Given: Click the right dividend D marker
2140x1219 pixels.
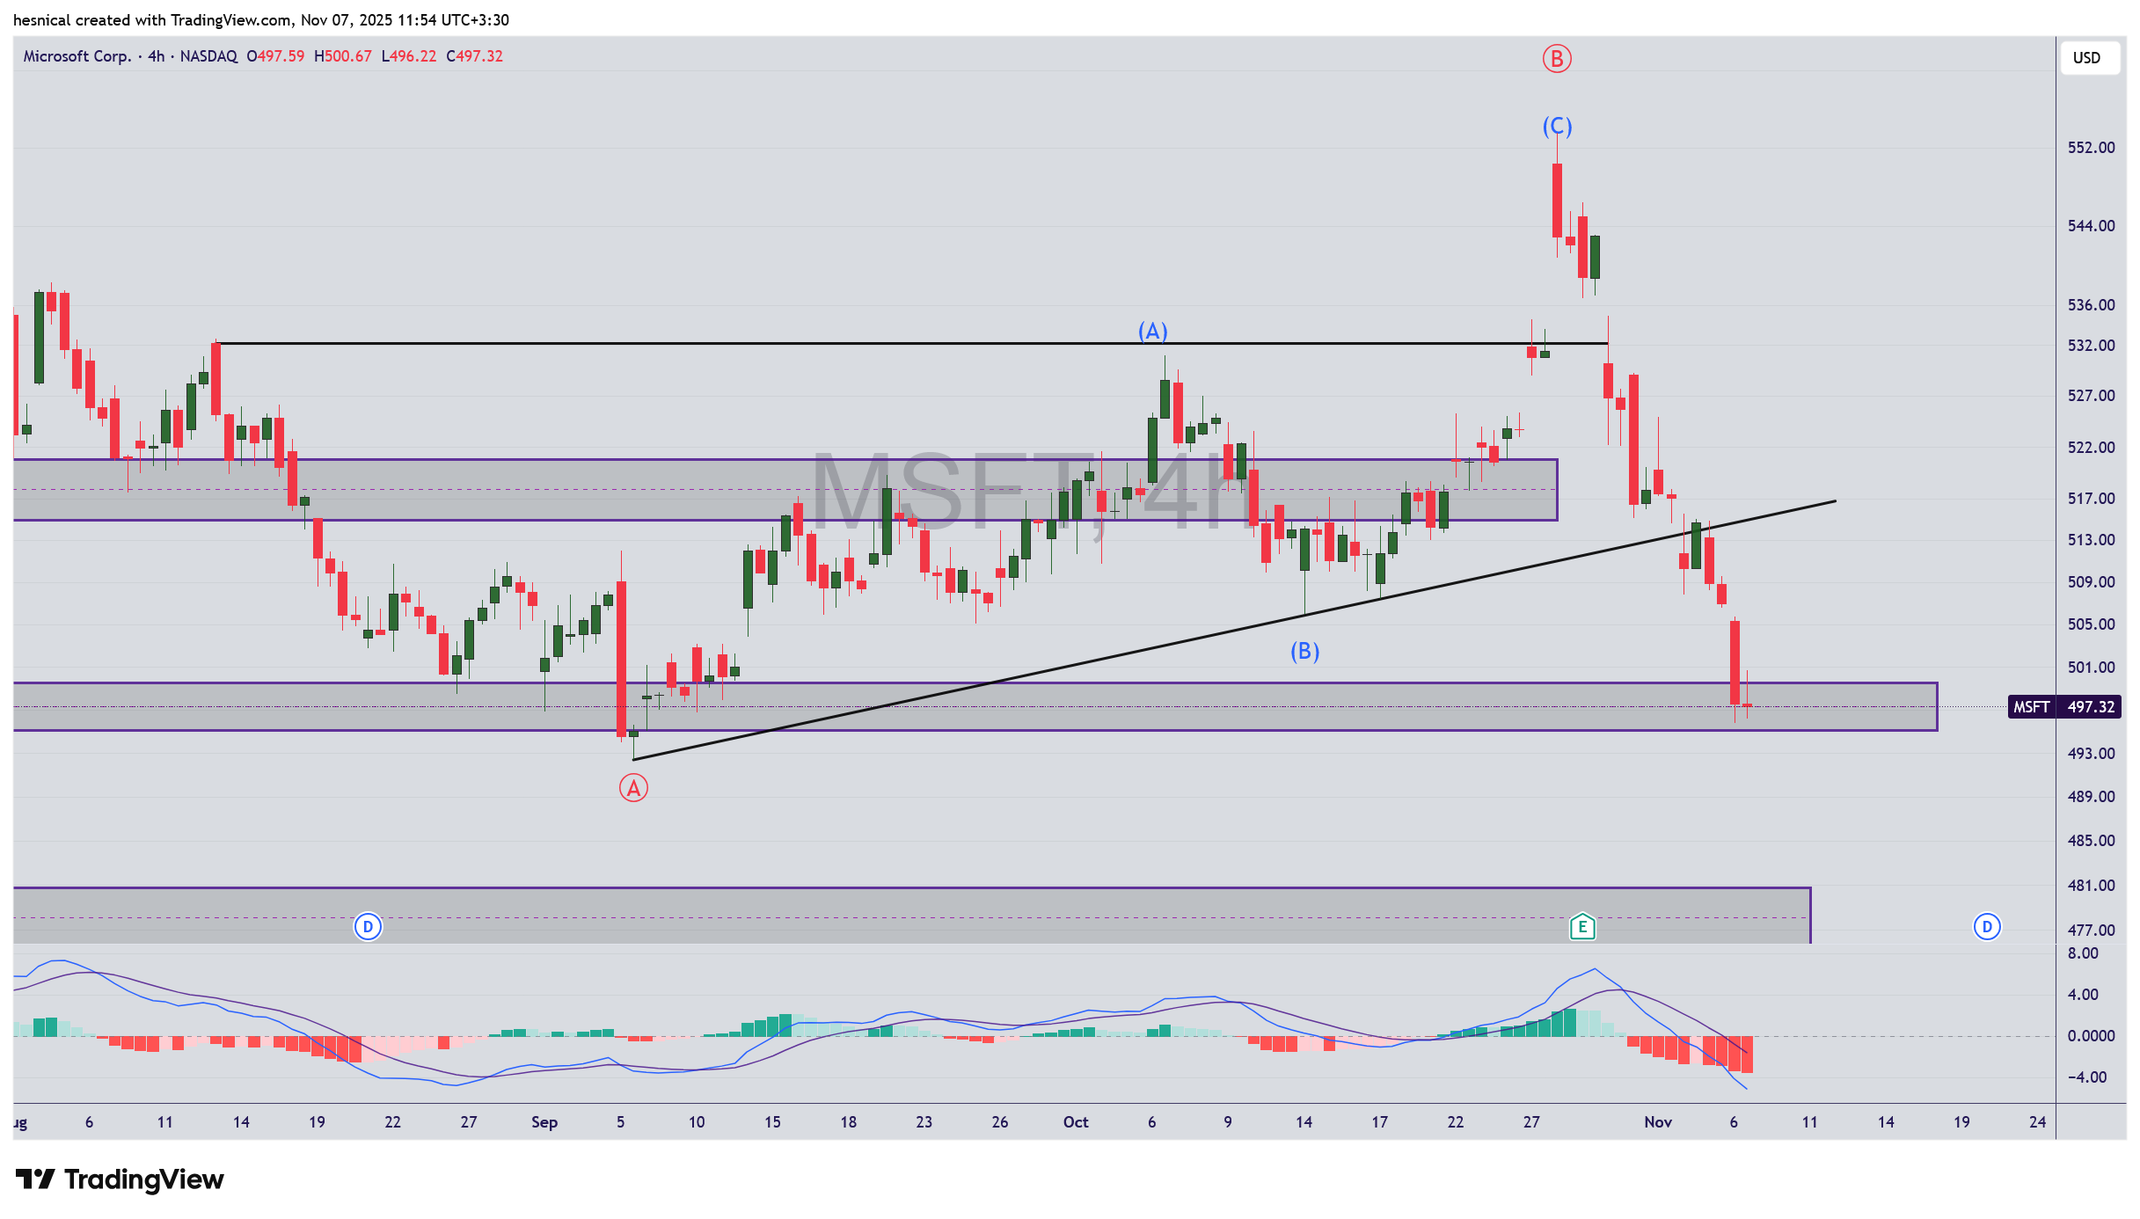Looking at the screenshot, I should click(1986, 926).
